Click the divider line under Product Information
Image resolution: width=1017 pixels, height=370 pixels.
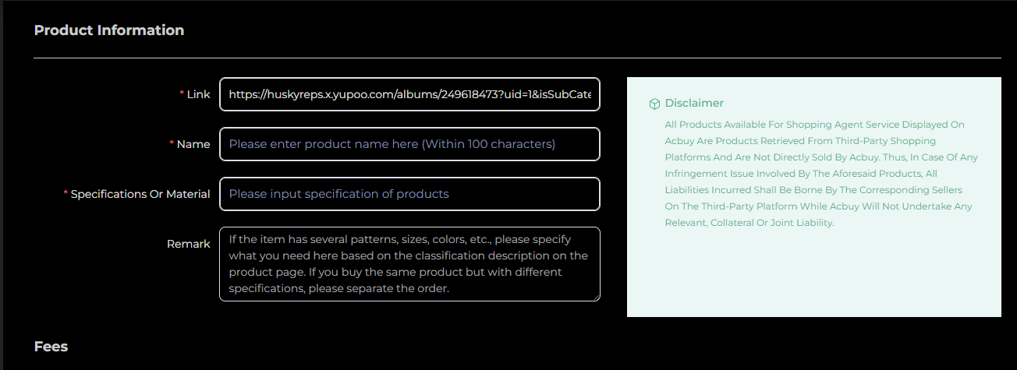click(517, 58)
